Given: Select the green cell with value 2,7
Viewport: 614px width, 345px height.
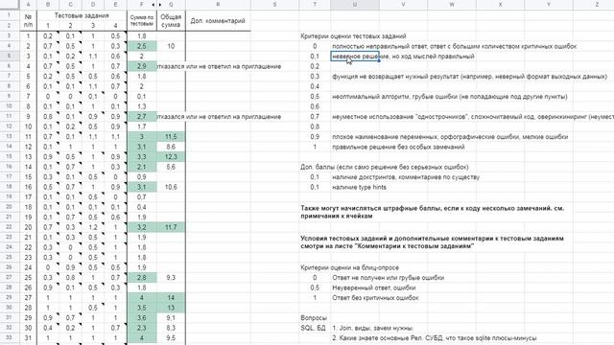Looking at the screenshot, I should pyautogui.click(x=142, y=117).
